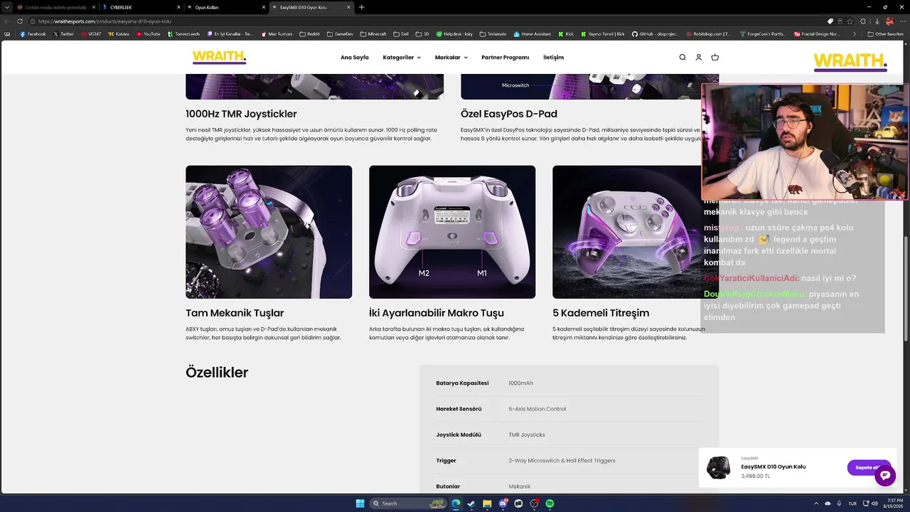
Task: Go back using the browser back arrow
Action: tap(7, 21)
